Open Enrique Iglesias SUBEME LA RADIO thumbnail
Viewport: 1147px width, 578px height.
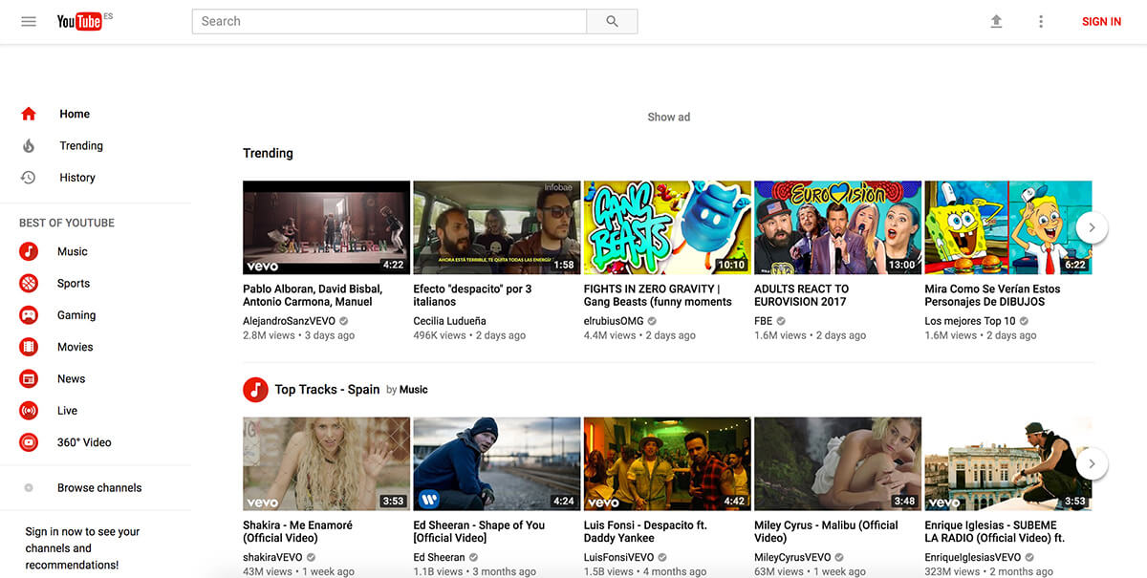tap(1008, 464)
